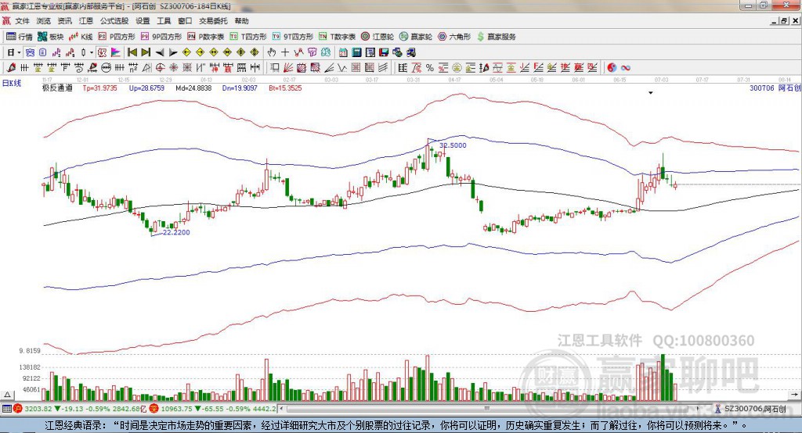
Task: Click the 日K线 chart label
Action: [12, 83]
